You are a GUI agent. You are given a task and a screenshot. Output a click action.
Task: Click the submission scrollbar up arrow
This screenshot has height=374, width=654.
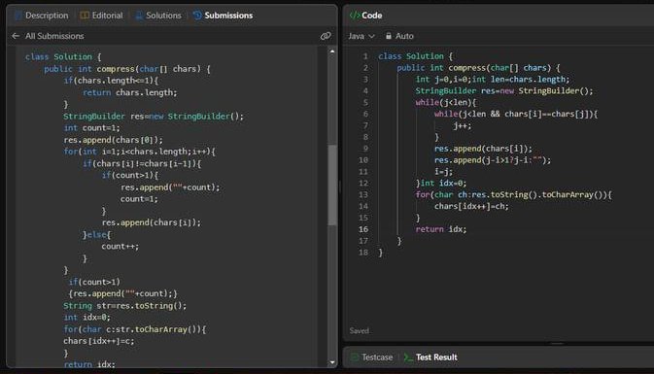[332, 51]
